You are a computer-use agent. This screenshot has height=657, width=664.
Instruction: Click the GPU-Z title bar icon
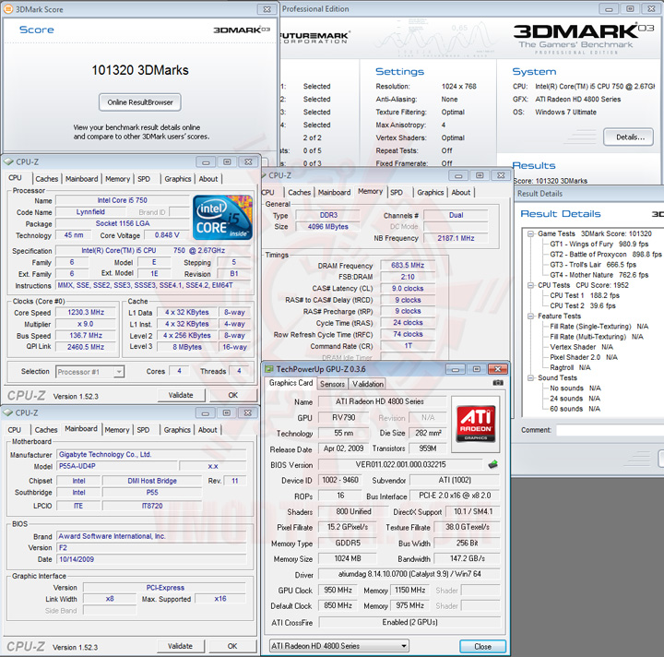click(x=269, y=369)
